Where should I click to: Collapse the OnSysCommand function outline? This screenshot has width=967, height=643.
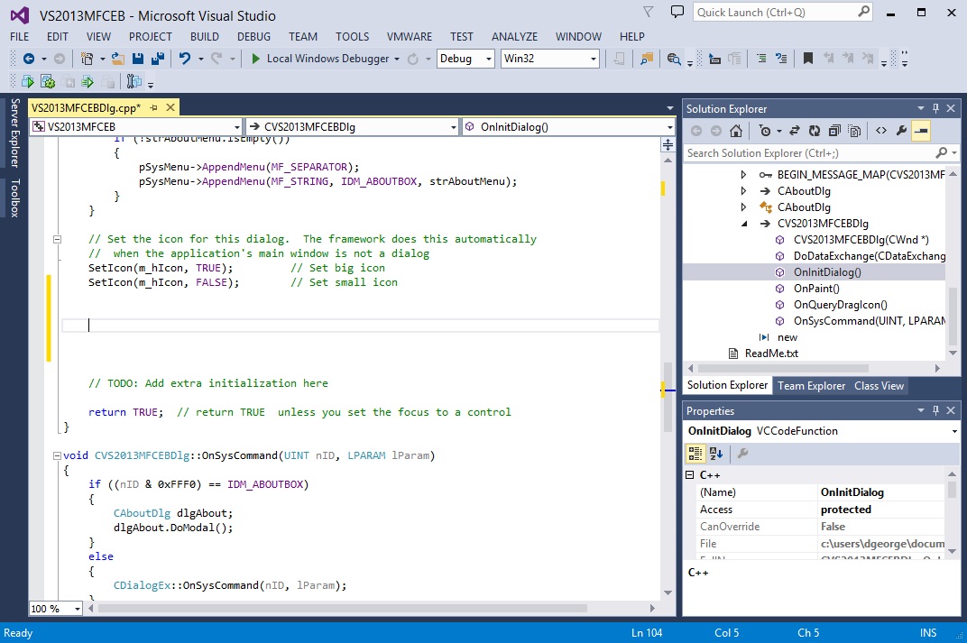[57, 455]
